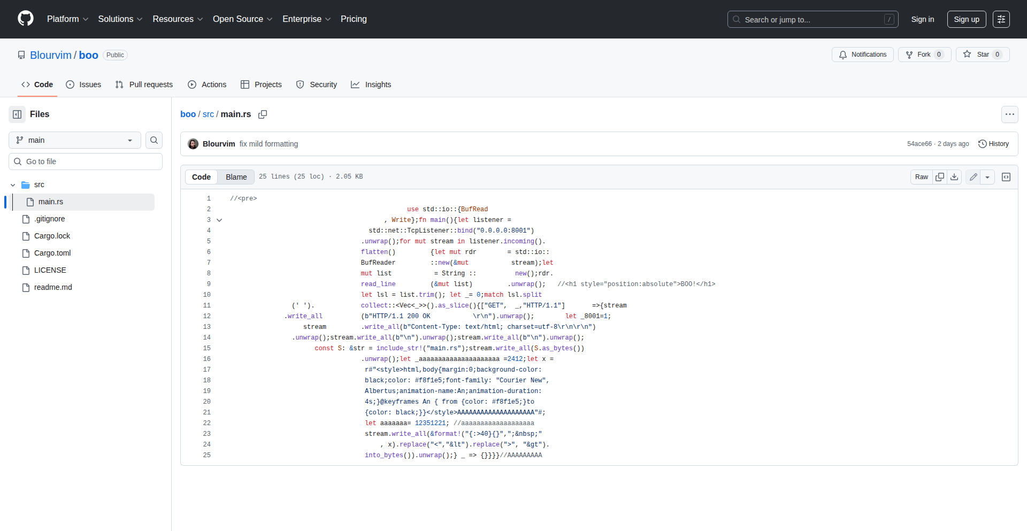Copy raw file contents icon

tap(940, 177)
